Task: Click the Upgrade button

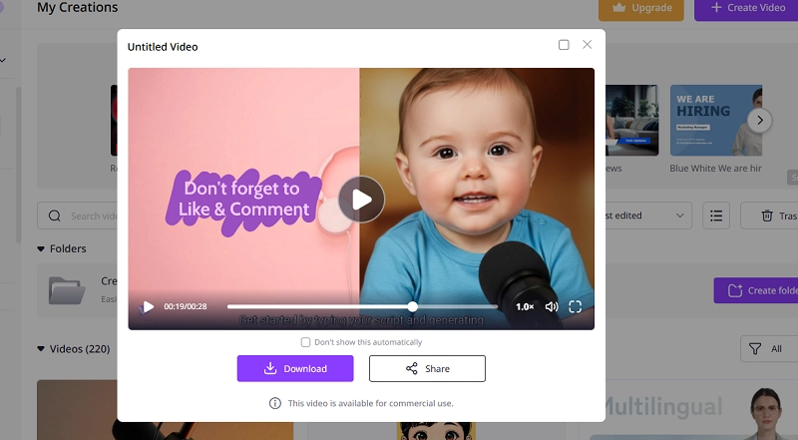Action: click(x=640, y=8)
